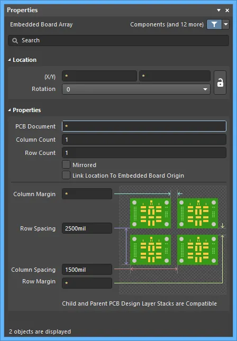The height and width of the screenshot is (341, 237).
Task: Open the filter dropdown arrow beside funnel
Action: pyautogui.click(x=226, y=24)
